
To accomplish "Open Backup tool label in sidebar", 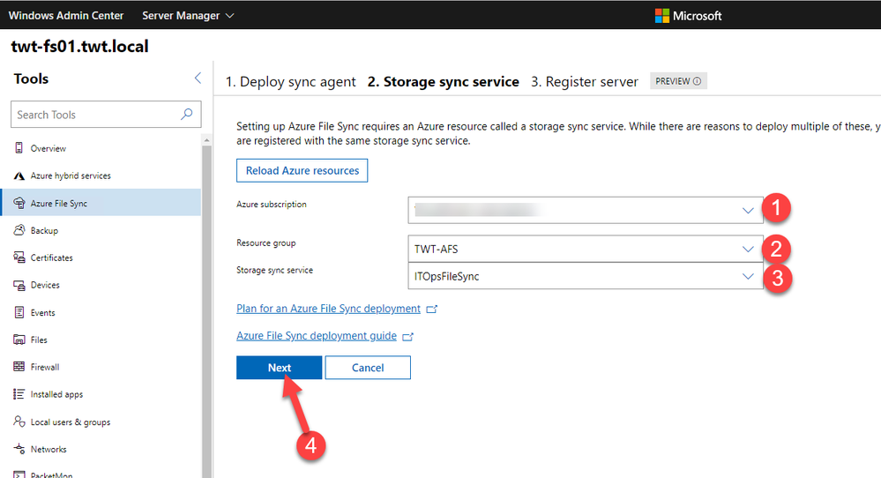I will (x=44, y=230).
